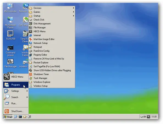Viewport: 163px width, 124px height.
Task: Expand the Games submenu arrow
Action: 73,12
